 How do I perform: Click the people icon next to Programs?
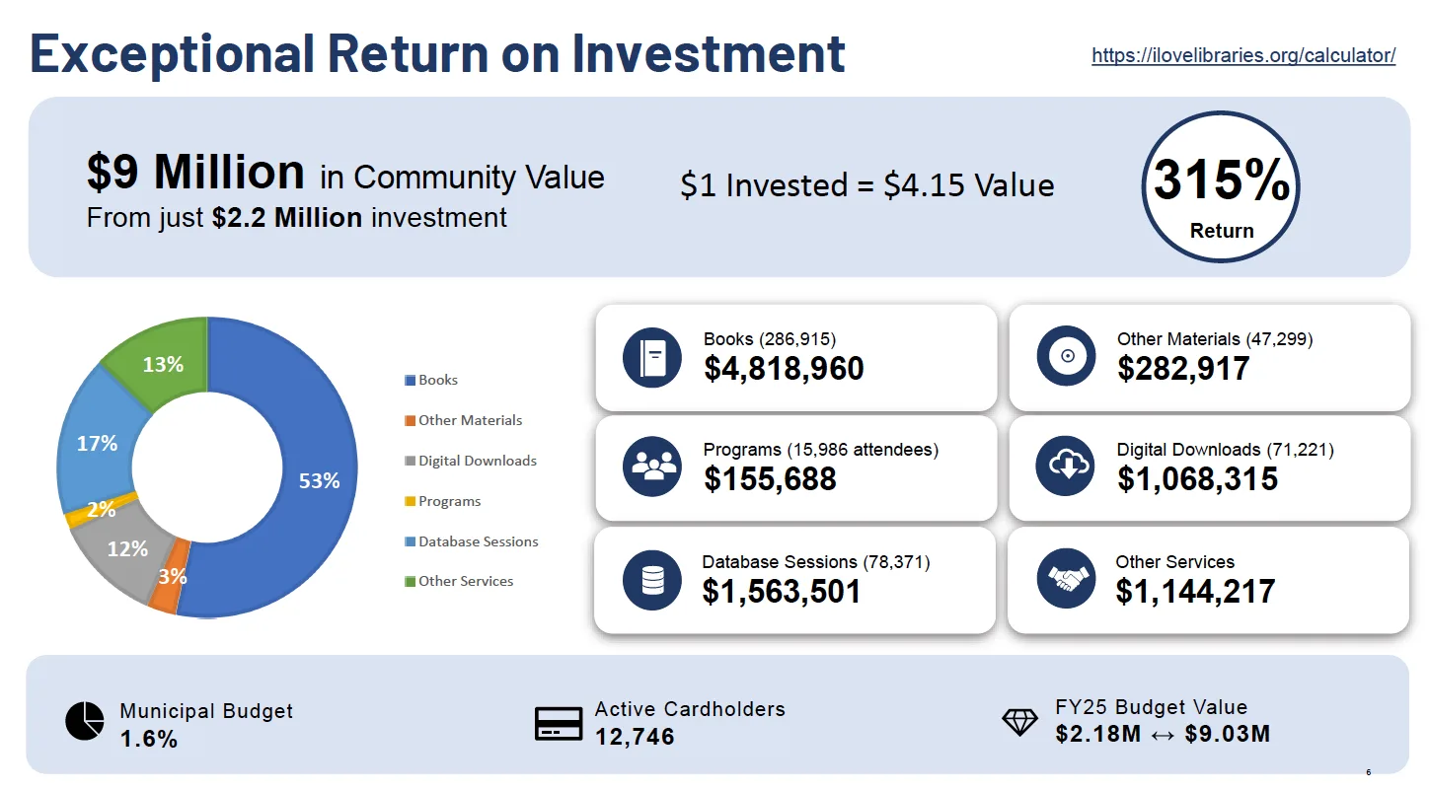click(x=652, y=466)
